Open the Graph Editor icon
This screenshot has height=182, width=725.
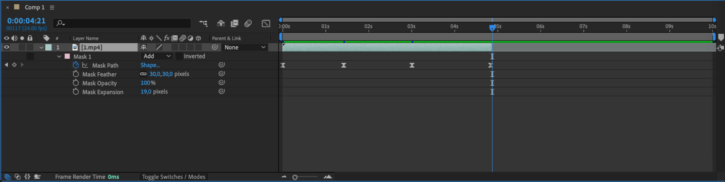click(x=266, y=24)
